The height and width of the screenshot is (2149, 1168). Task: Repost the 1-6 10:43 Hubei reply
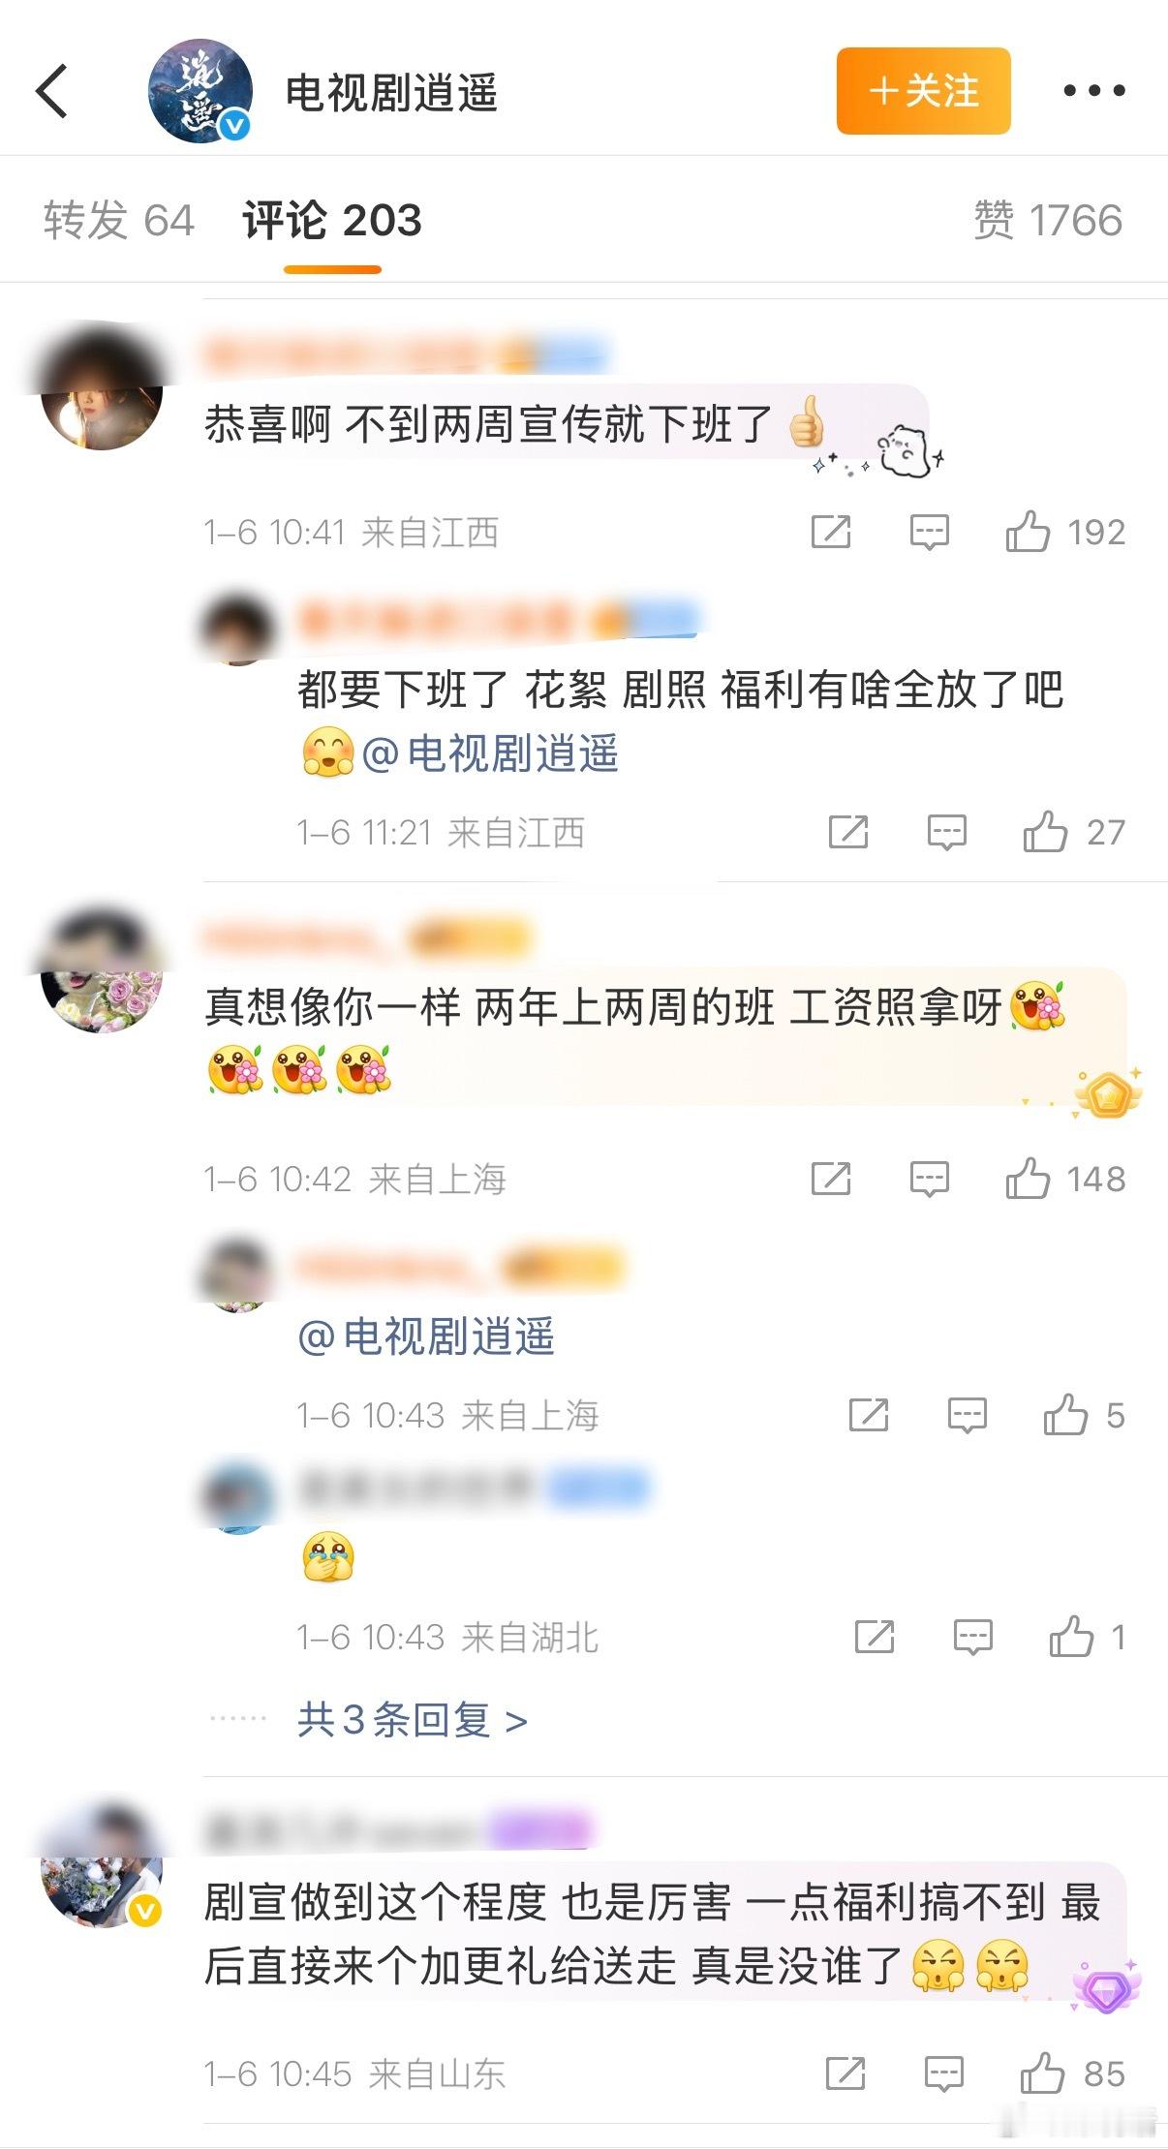point(875,1637)
